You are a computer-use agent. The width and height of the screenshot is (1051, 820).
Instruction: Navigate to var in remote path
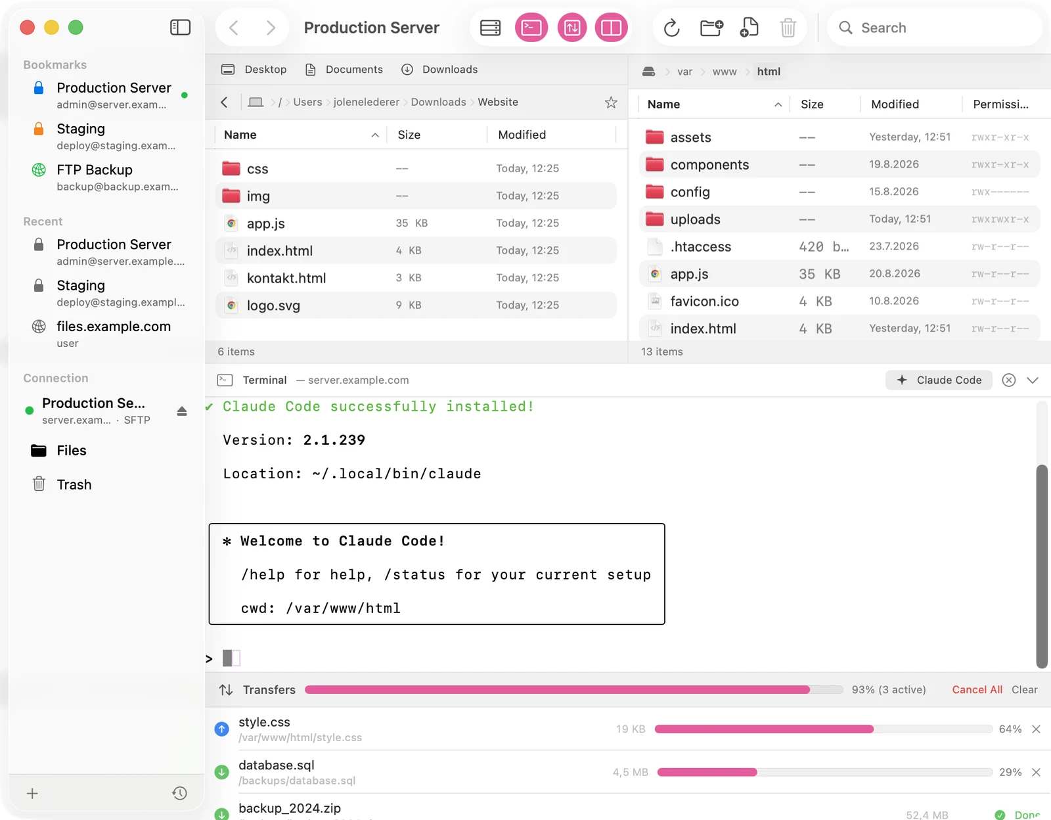click(684, 72)
